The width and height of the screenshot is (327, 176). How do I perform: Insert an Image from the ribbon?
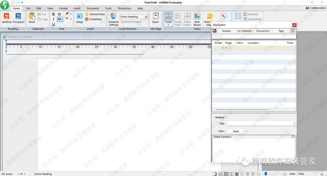click(x=79, y=18)
